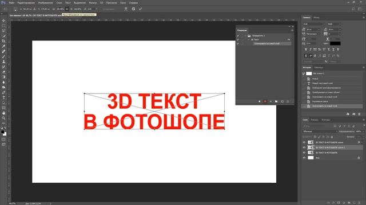Hide the original '3D ТЕКСТ В ФОТОШОПЕ' layer

tap(304, 153)
